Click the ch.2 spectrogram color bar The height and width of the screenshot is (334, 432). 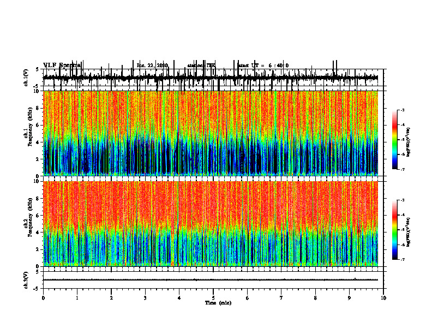point(394,230)
